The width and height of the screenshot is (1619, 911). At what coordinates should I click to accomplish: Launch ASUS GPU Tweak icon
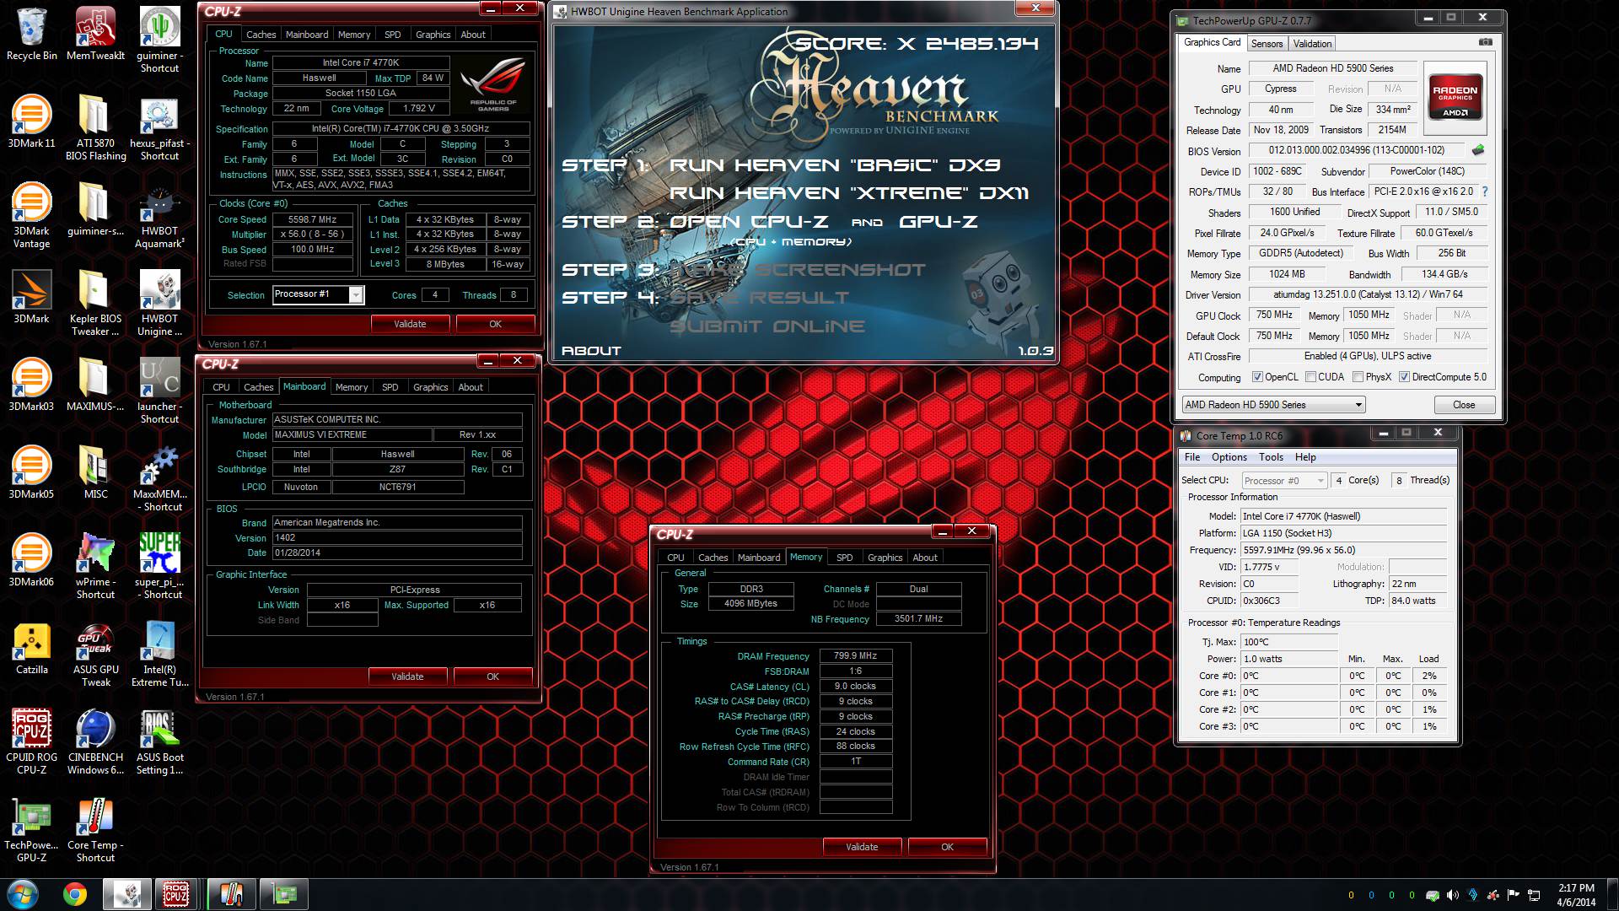(95, 654)
